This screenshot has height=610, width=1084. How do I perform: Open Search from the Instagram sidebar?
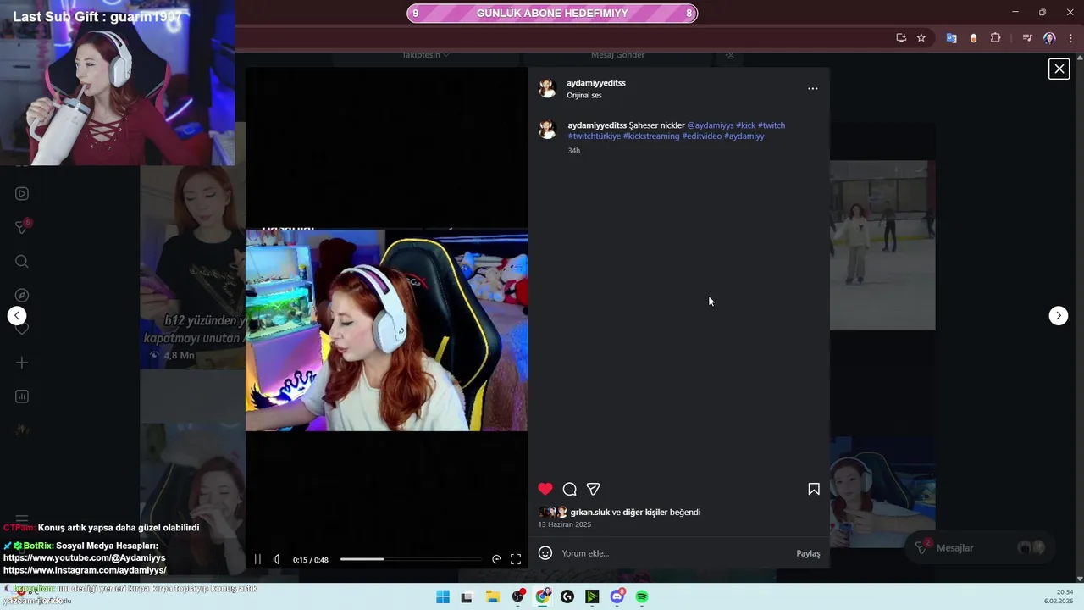click(22, 261)
